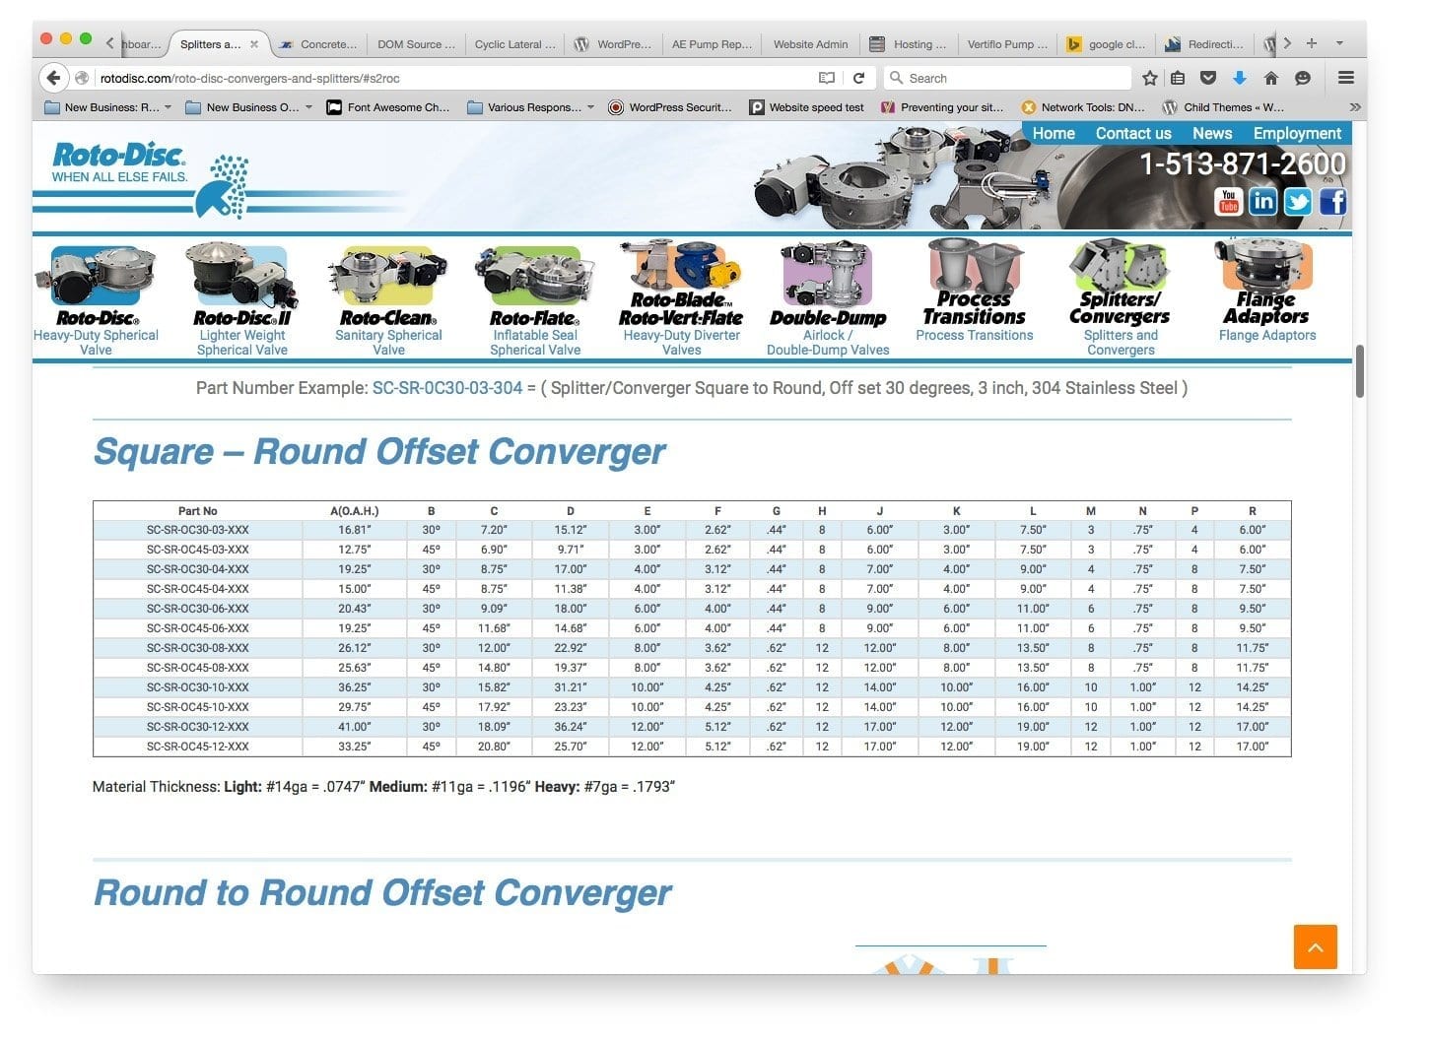Open Roto-Disc Heavy-Duty Spherical Valve product
The width and height of the screenshot is (1429, 1041).
96,300
